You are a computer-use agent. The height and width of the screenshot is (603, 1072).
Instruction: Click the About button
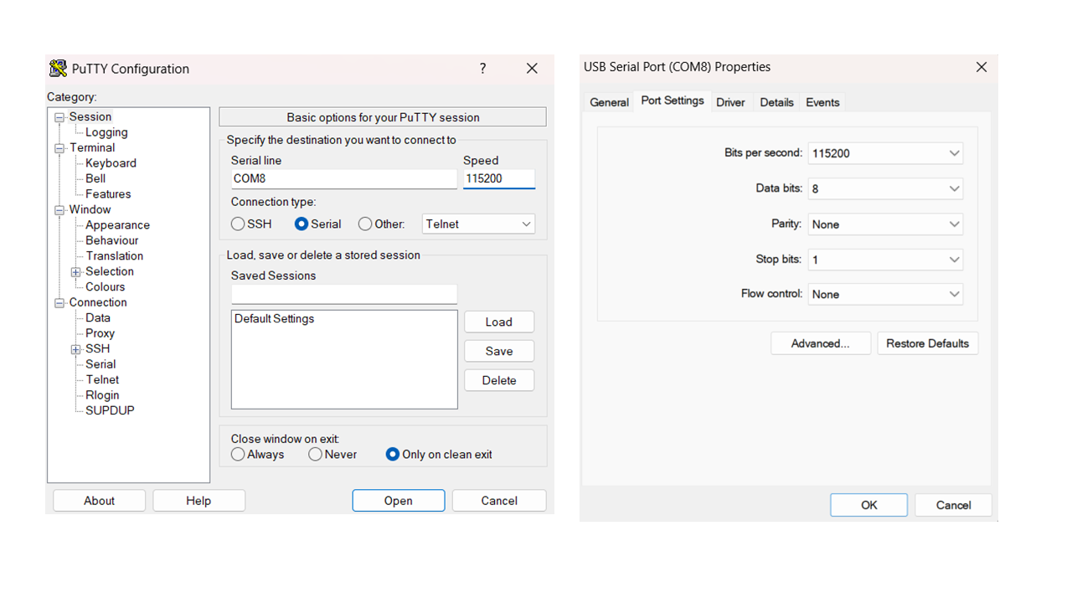pyautogui.click(x=99, y=501)
